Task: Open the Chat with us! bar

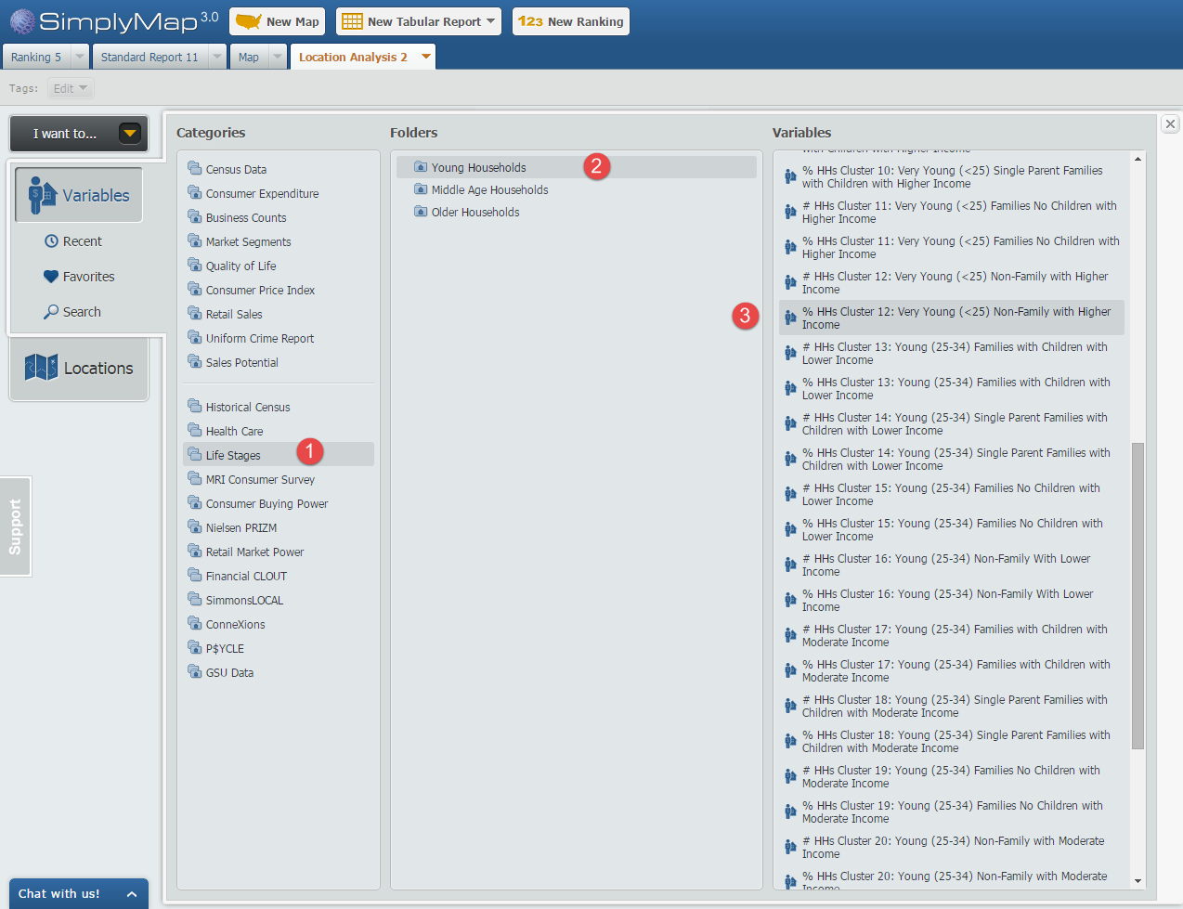Action: click(79, 894)
